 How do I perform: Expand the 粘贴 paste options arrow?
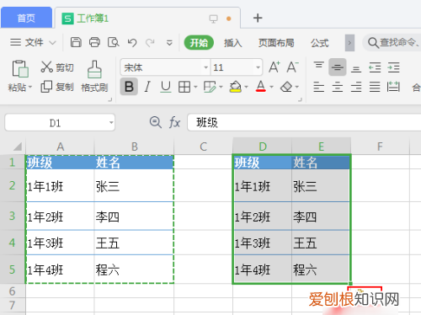(30, 87)
